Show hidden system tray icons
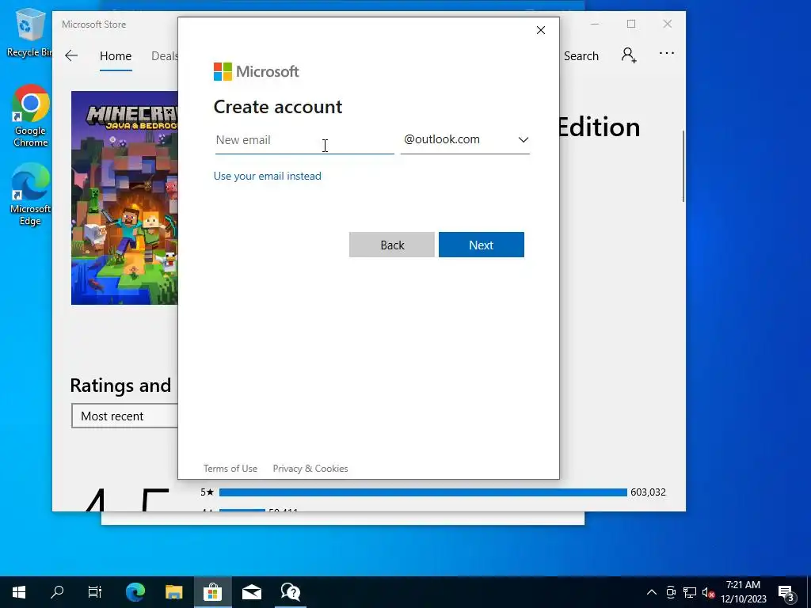This screenshot has height=608, width=811. pyautogui.click(x=652, y=592)
